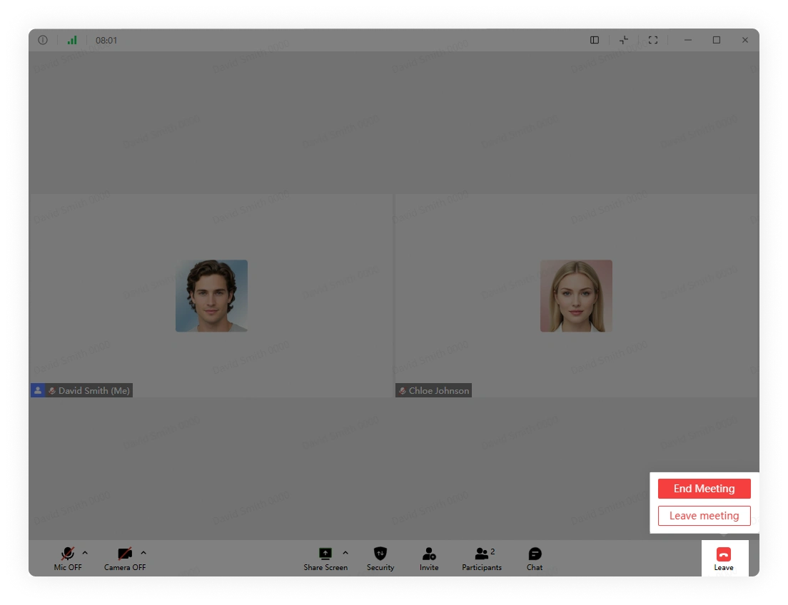788x605 pixels.
Task: Open the Chat panel
Action: pyautogui.click(x=535, y=559)
